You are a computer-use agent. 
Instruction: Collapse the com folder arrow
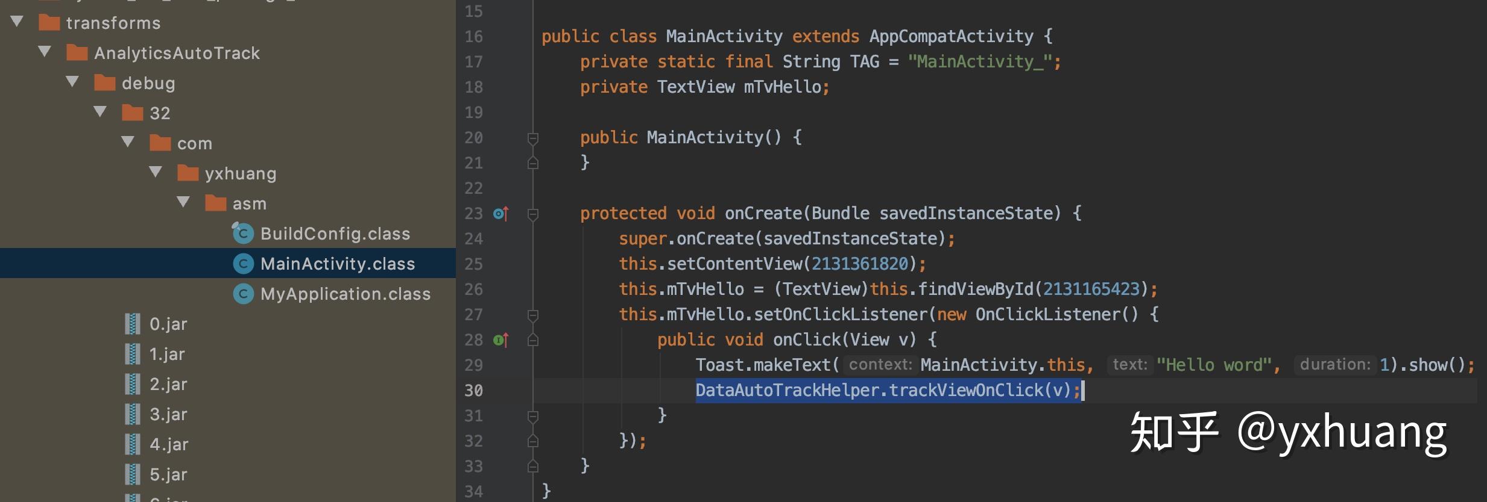click(128, 142)
